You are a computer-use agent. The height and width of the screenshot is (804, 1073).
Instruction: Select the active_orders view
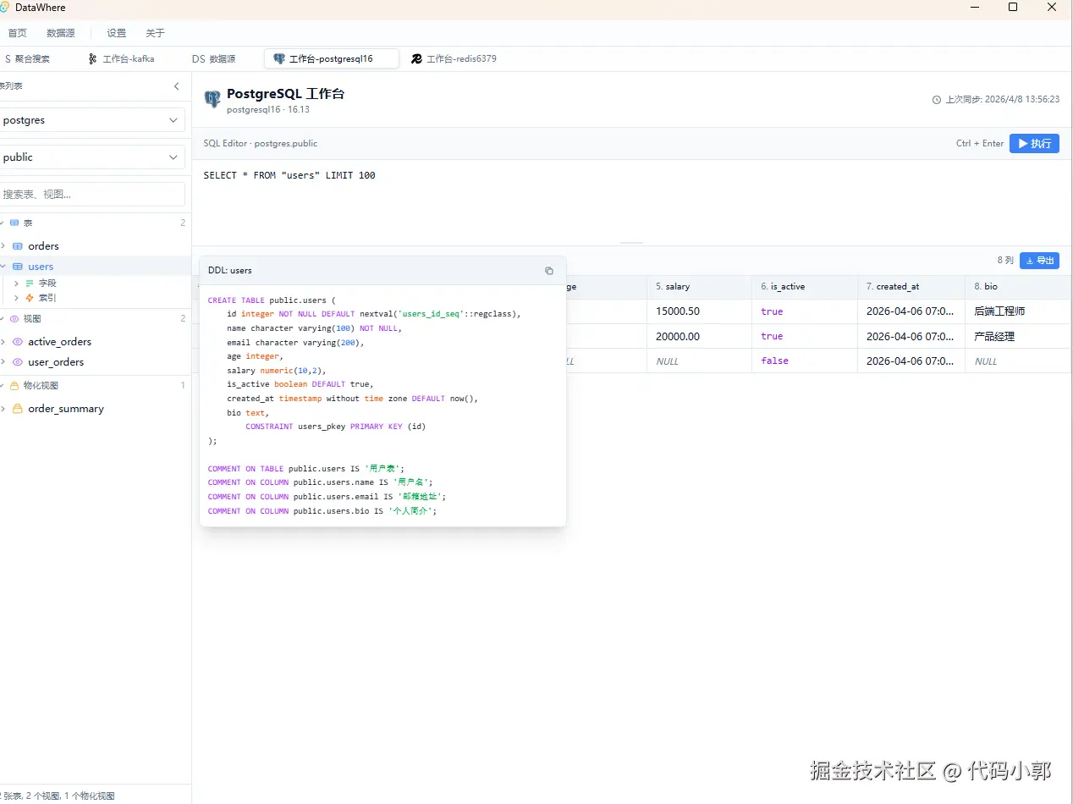pyautogui.click(x=59, y=342)
